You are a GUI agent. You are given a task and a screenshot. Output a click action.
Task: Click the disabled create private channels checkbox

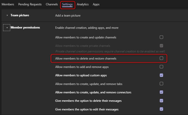(161, 46)
